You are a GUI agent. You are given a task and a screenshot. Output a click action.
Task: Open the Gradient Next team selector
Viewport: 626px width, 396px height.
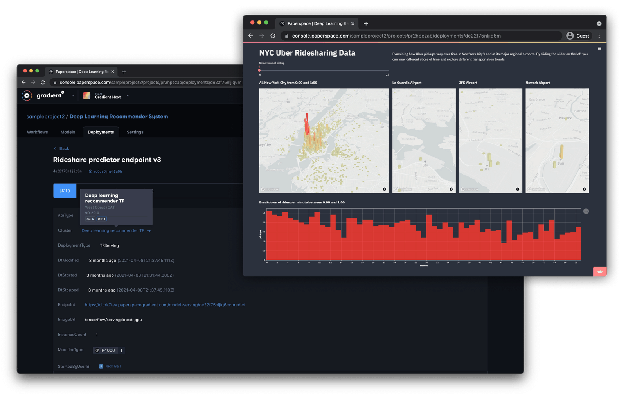click(x=106, y=95)
